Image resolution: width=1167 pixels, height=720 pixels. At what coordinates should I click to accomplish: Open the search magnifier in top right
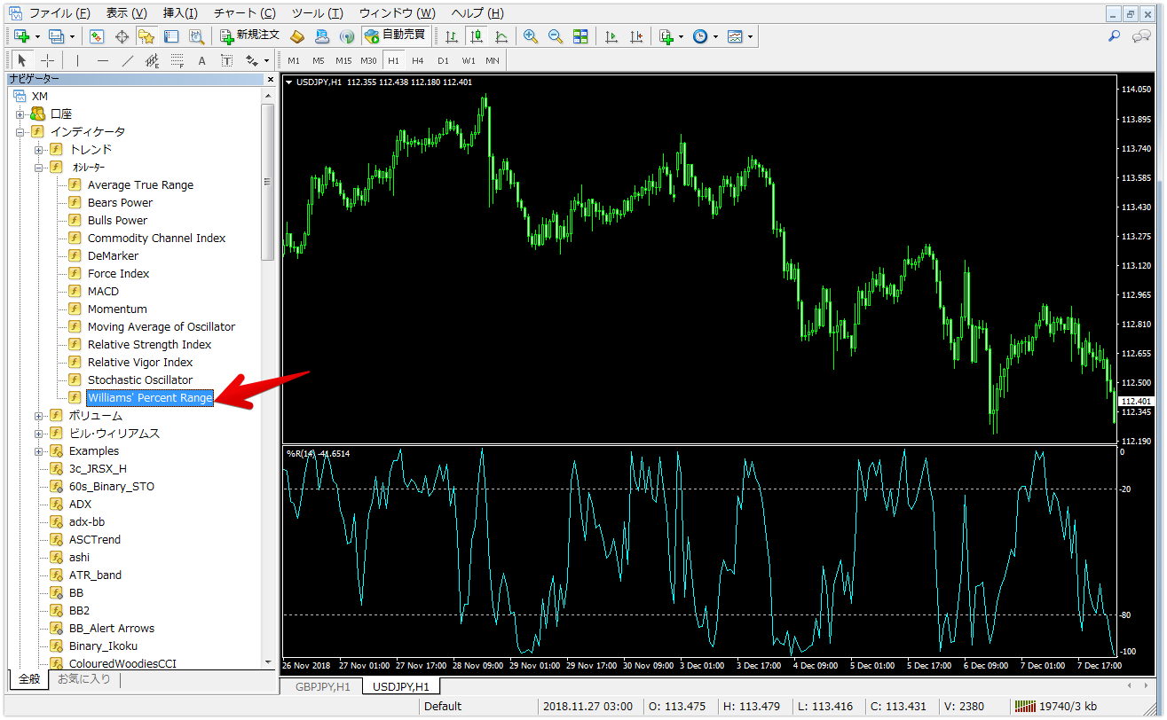pos(1115,36)
